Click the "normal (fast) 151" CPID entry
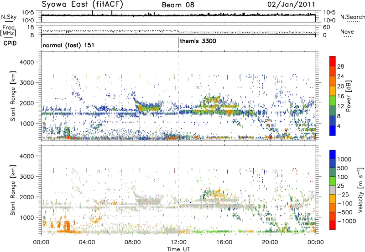Image resolution: width=365 pixels, height=252 pixels. 68,45
